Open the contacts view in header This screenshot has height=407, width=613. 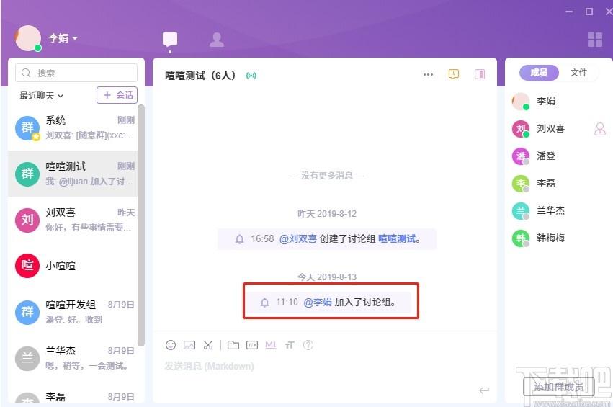point(217,40)
